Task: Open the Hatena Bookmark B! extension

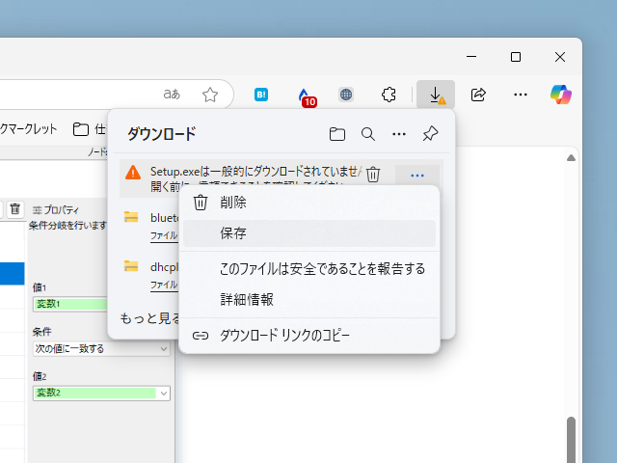Action: click(x=261, y=95)
